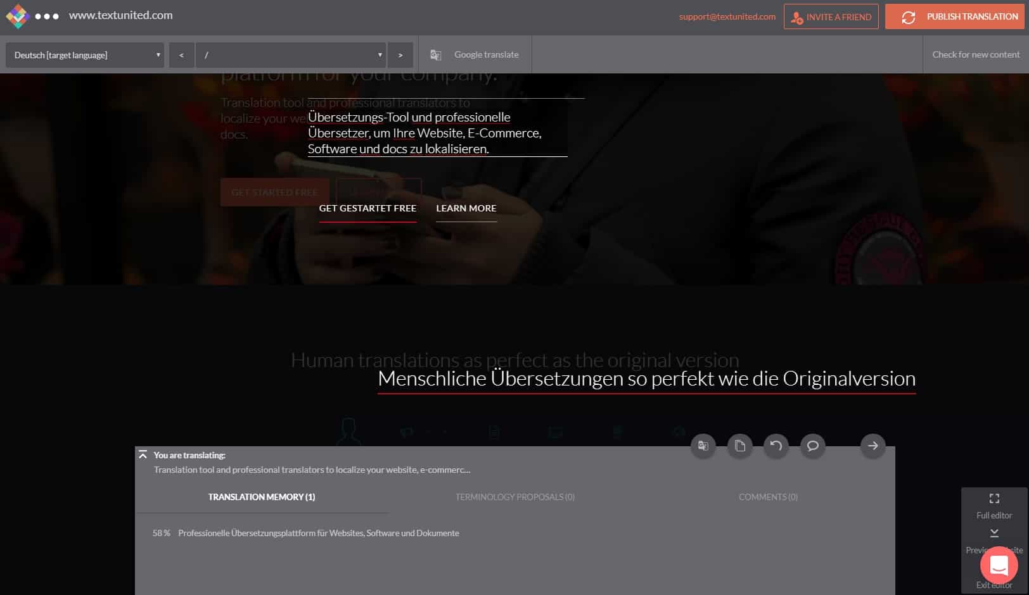Click the Preview website icon
The image size is (1029, 595).
(994, 533)
